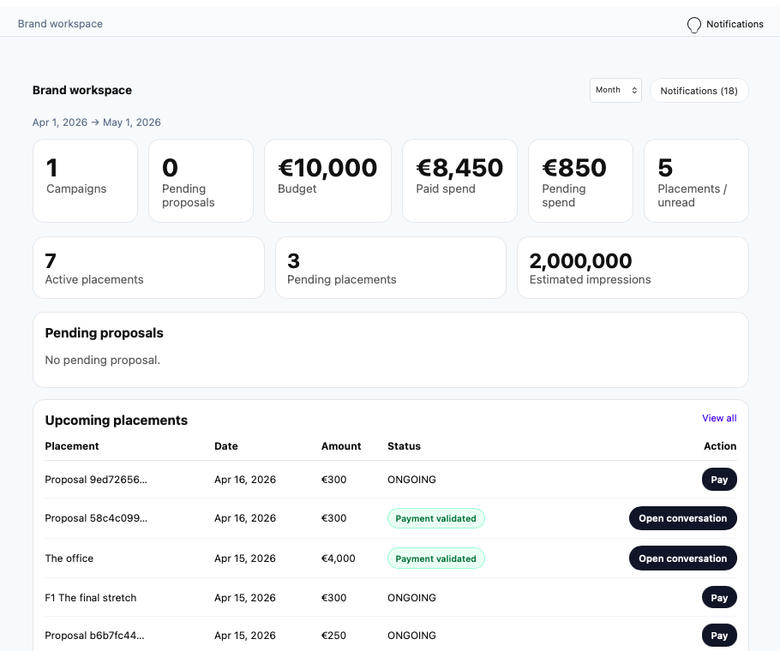The height and width of the screenshot is (651, 780).
Task: Pay for Proposal b6b7fc44 placement
Action: [x=718, y=636]
